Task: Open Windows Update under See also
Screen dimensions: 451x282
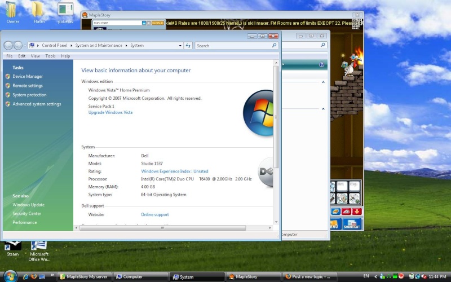Action: (x=29, y=205)
